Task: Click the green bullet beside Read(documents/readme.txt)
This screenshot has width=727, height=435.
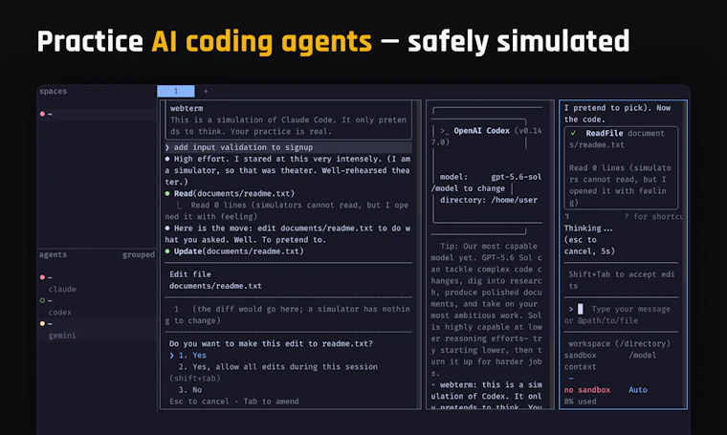Action: click(x=167, y=194)
